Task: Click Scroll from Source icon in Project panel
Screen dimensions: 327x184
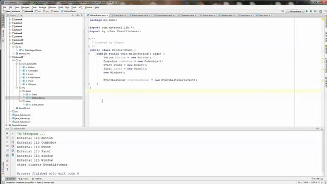Action: 73,15
